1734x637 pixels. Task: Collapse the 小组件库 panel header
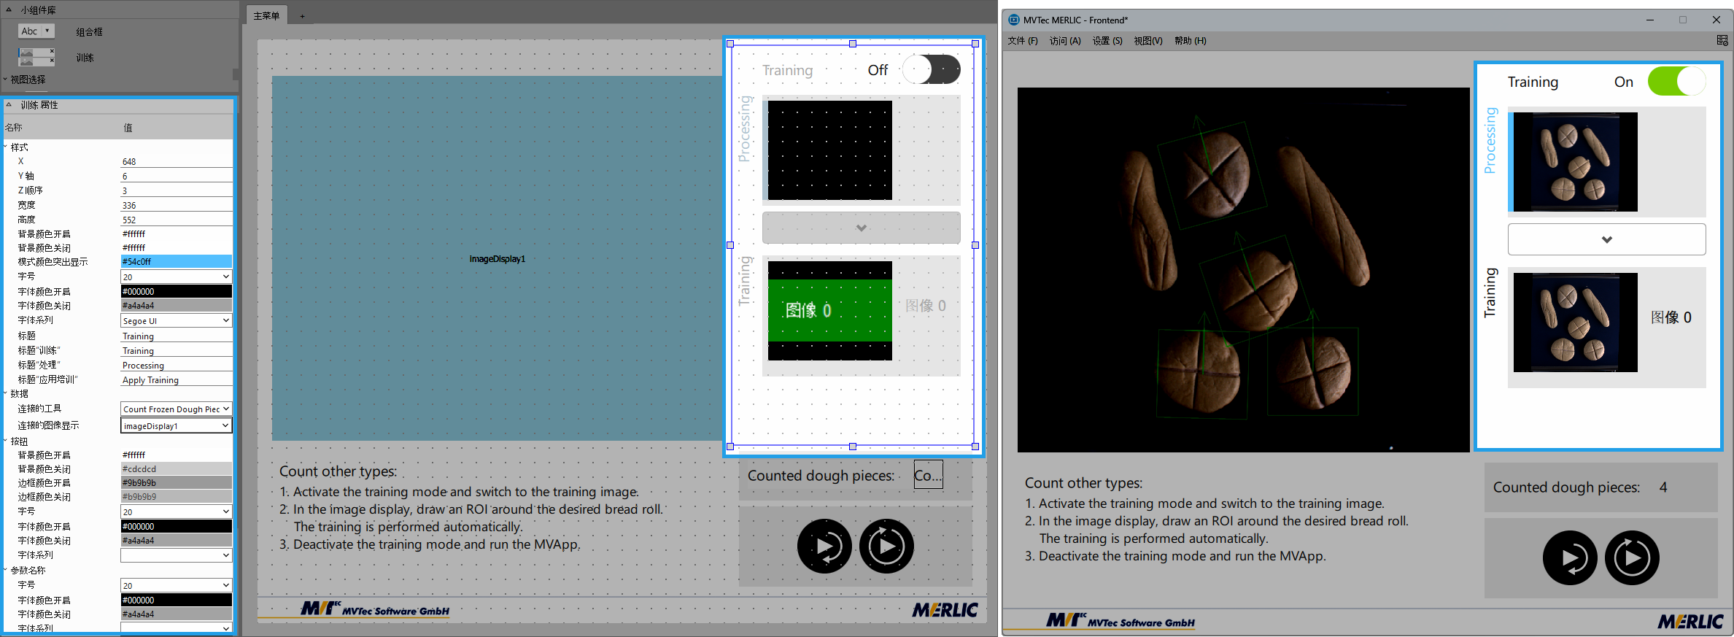point(9,10)
